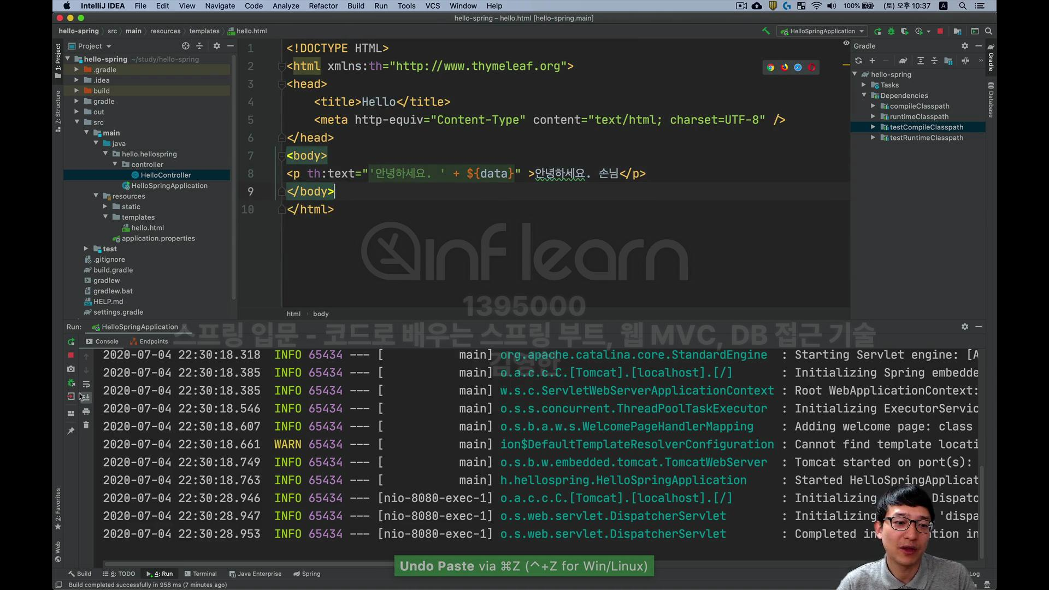This screenshot has width=1049, height=590.
Task: Select hello.html in the project tree
Action: 148,228
